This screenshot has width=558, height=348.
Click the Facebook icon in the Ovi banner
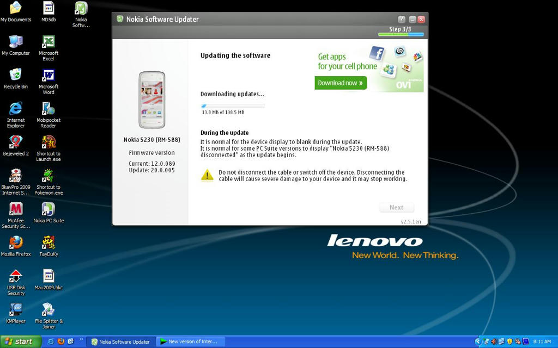click(377, 53)
